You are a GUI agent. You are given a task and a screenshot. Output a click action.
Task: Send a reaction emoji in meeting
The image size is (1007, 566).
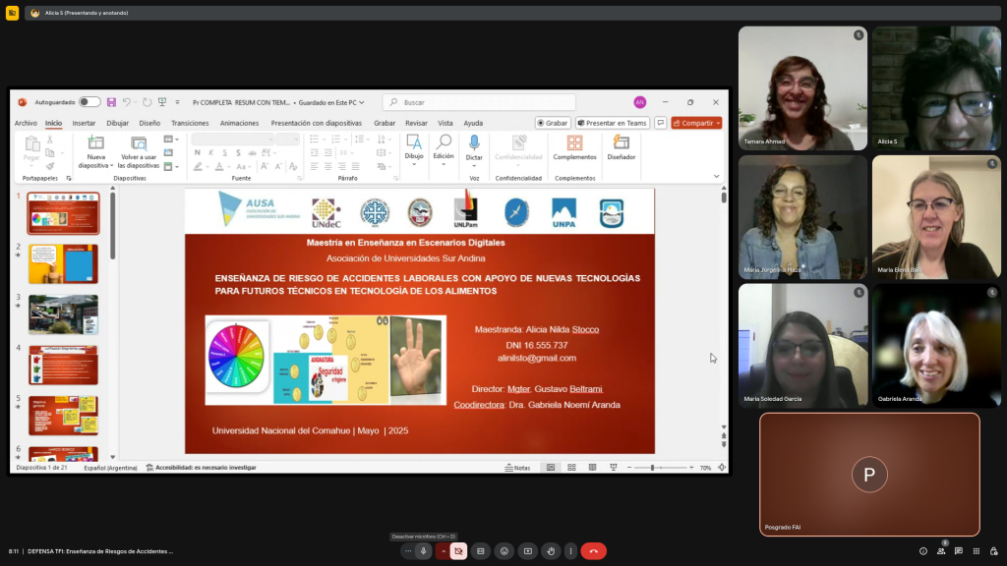click(504, 551)
